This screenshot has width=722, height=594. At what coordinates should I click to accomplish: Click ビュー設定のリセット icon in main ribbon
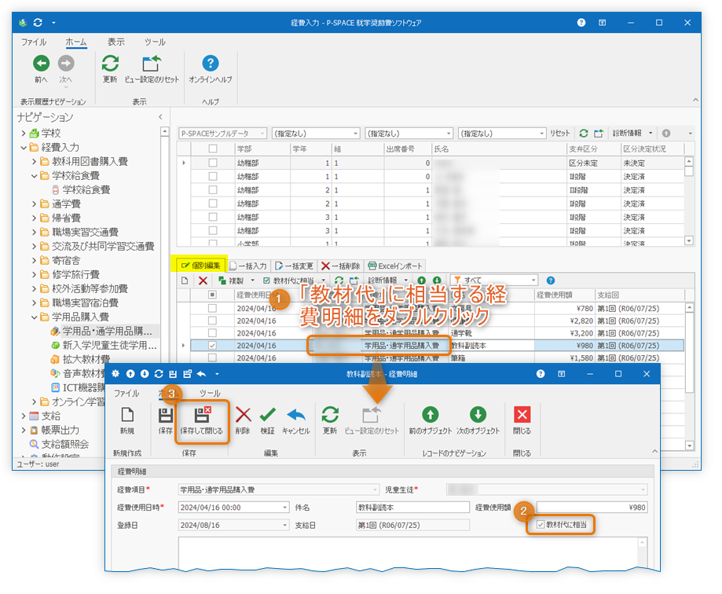pyautogui.click(x=152, y=64)
